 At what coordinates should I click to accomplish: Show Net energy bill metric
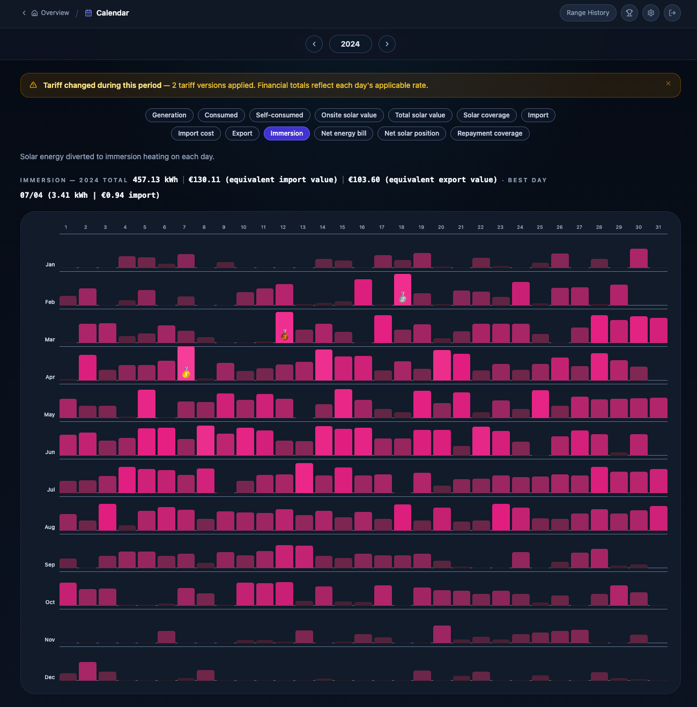pyautogui.click(x=344, y=133)
